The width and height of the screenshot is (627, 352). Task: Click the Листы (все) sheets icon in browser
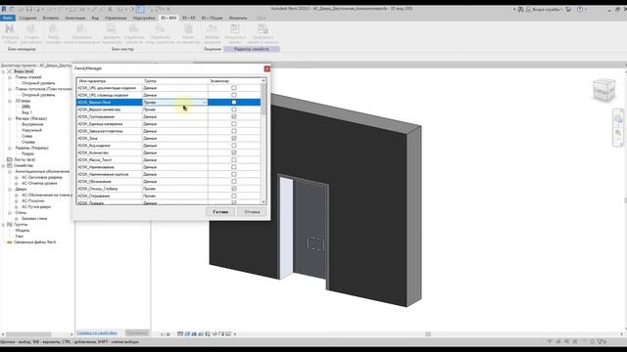point(10,159)
